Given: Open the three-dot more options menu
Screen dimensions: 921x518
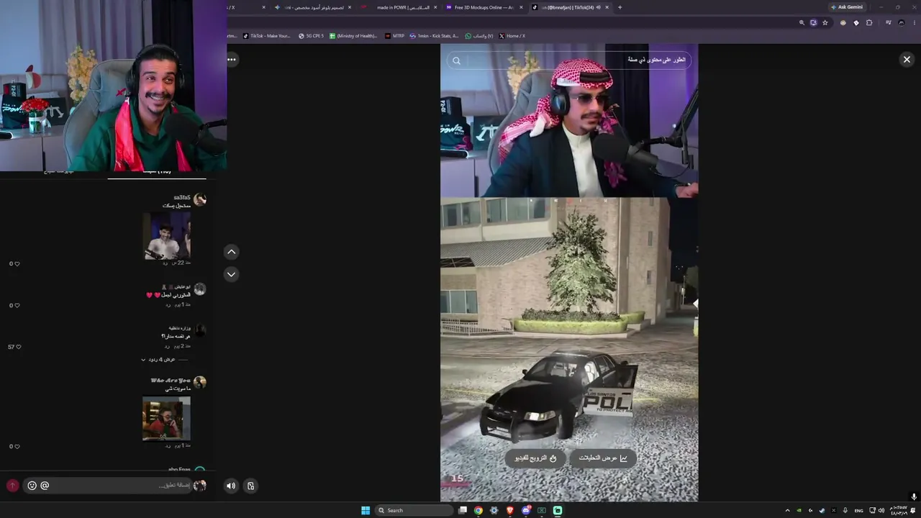Looking at the screenshot, I should coord(232,60).
